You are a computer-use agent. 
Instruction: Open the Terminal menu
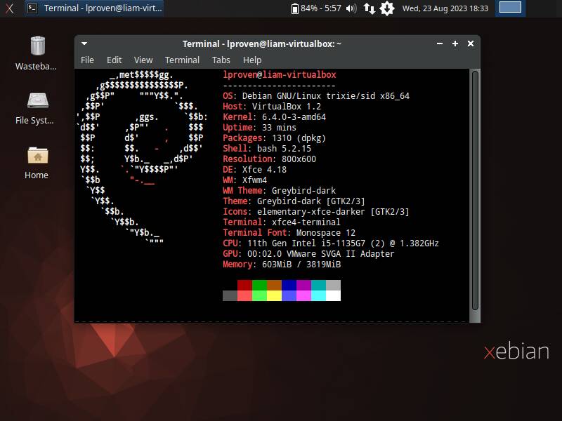pyautogui.click(x=182, y=60)
